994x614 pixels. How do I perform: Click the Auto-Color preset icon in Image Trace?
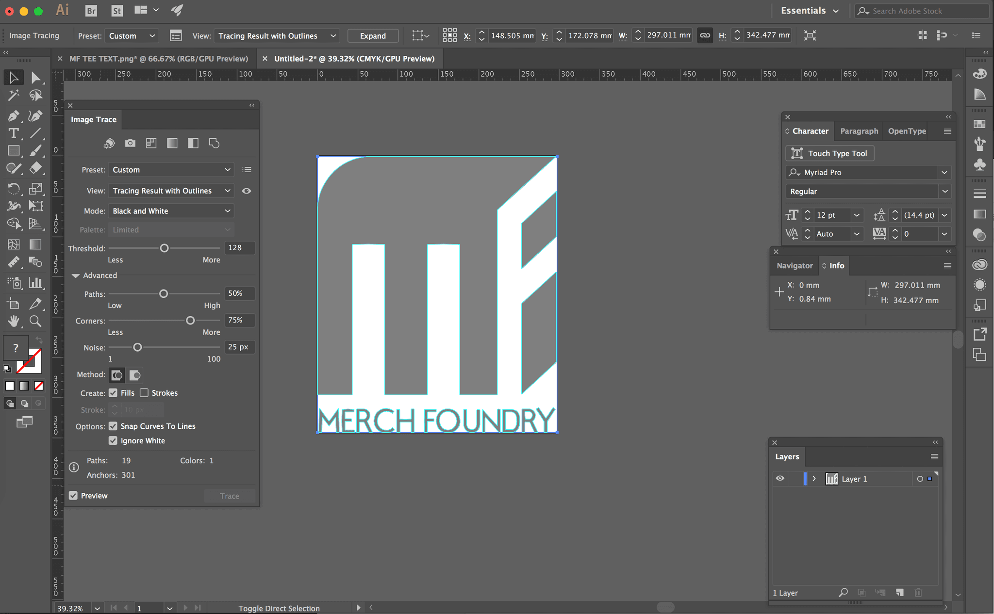[109, 143]
